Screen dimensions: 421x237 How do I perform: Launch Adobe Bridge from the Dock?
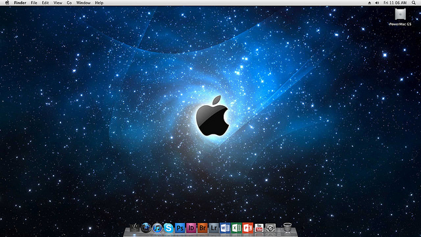203,228
